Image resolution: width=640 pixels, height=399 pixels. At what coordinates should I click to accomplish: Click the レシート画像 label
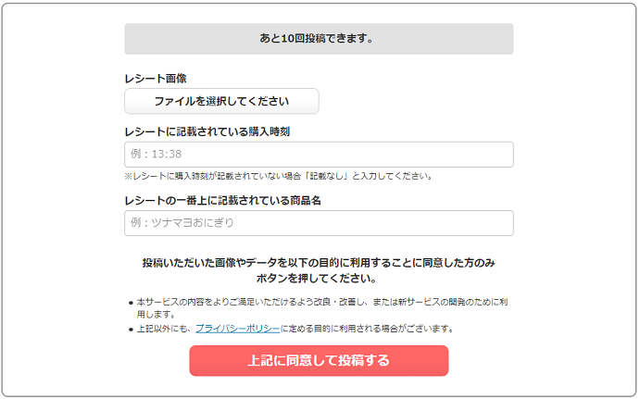tap(156, 79)
